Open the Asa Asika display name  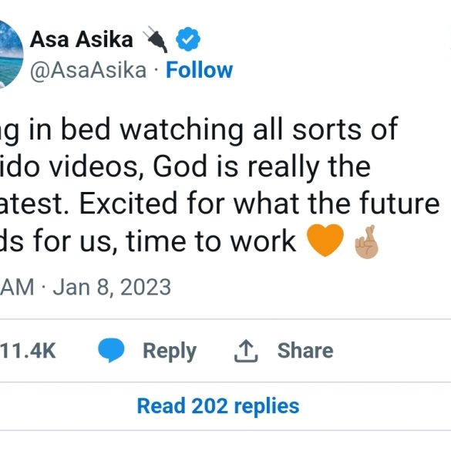pyautogui.click(x=82, y=39)
